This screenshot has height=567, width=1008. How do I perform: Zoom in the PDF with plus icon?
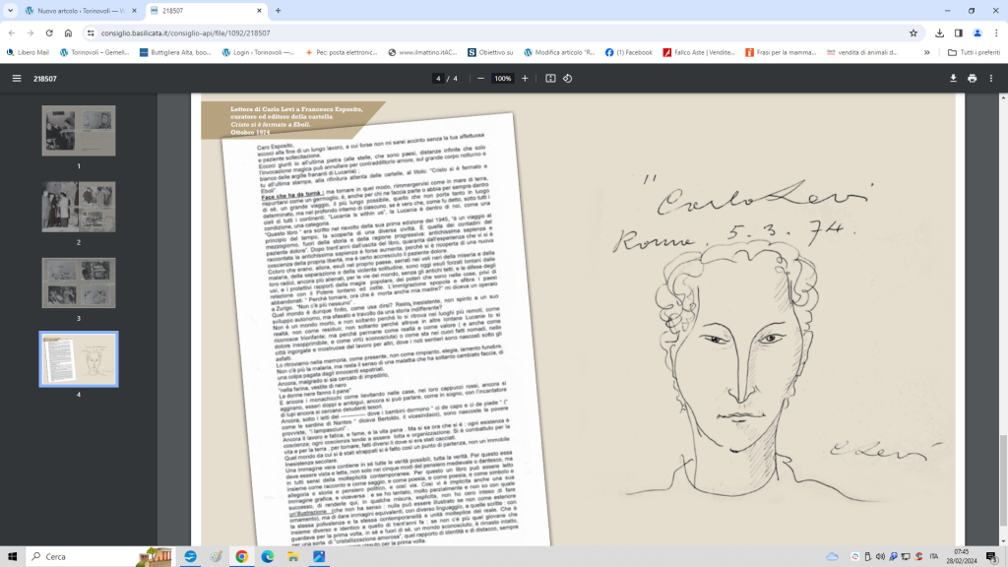525,79
